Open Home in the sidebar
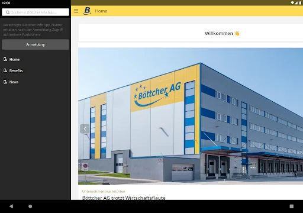The height and width of the screenshot is (213, 303). tap(14, 59)
